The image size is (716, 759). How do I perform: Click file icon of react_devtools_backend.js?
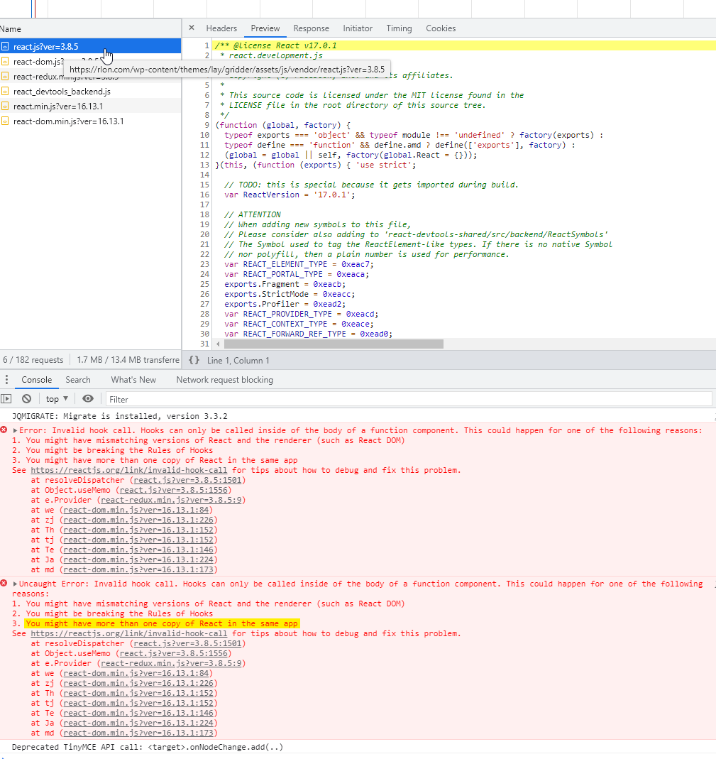click(x=5, y=92)
